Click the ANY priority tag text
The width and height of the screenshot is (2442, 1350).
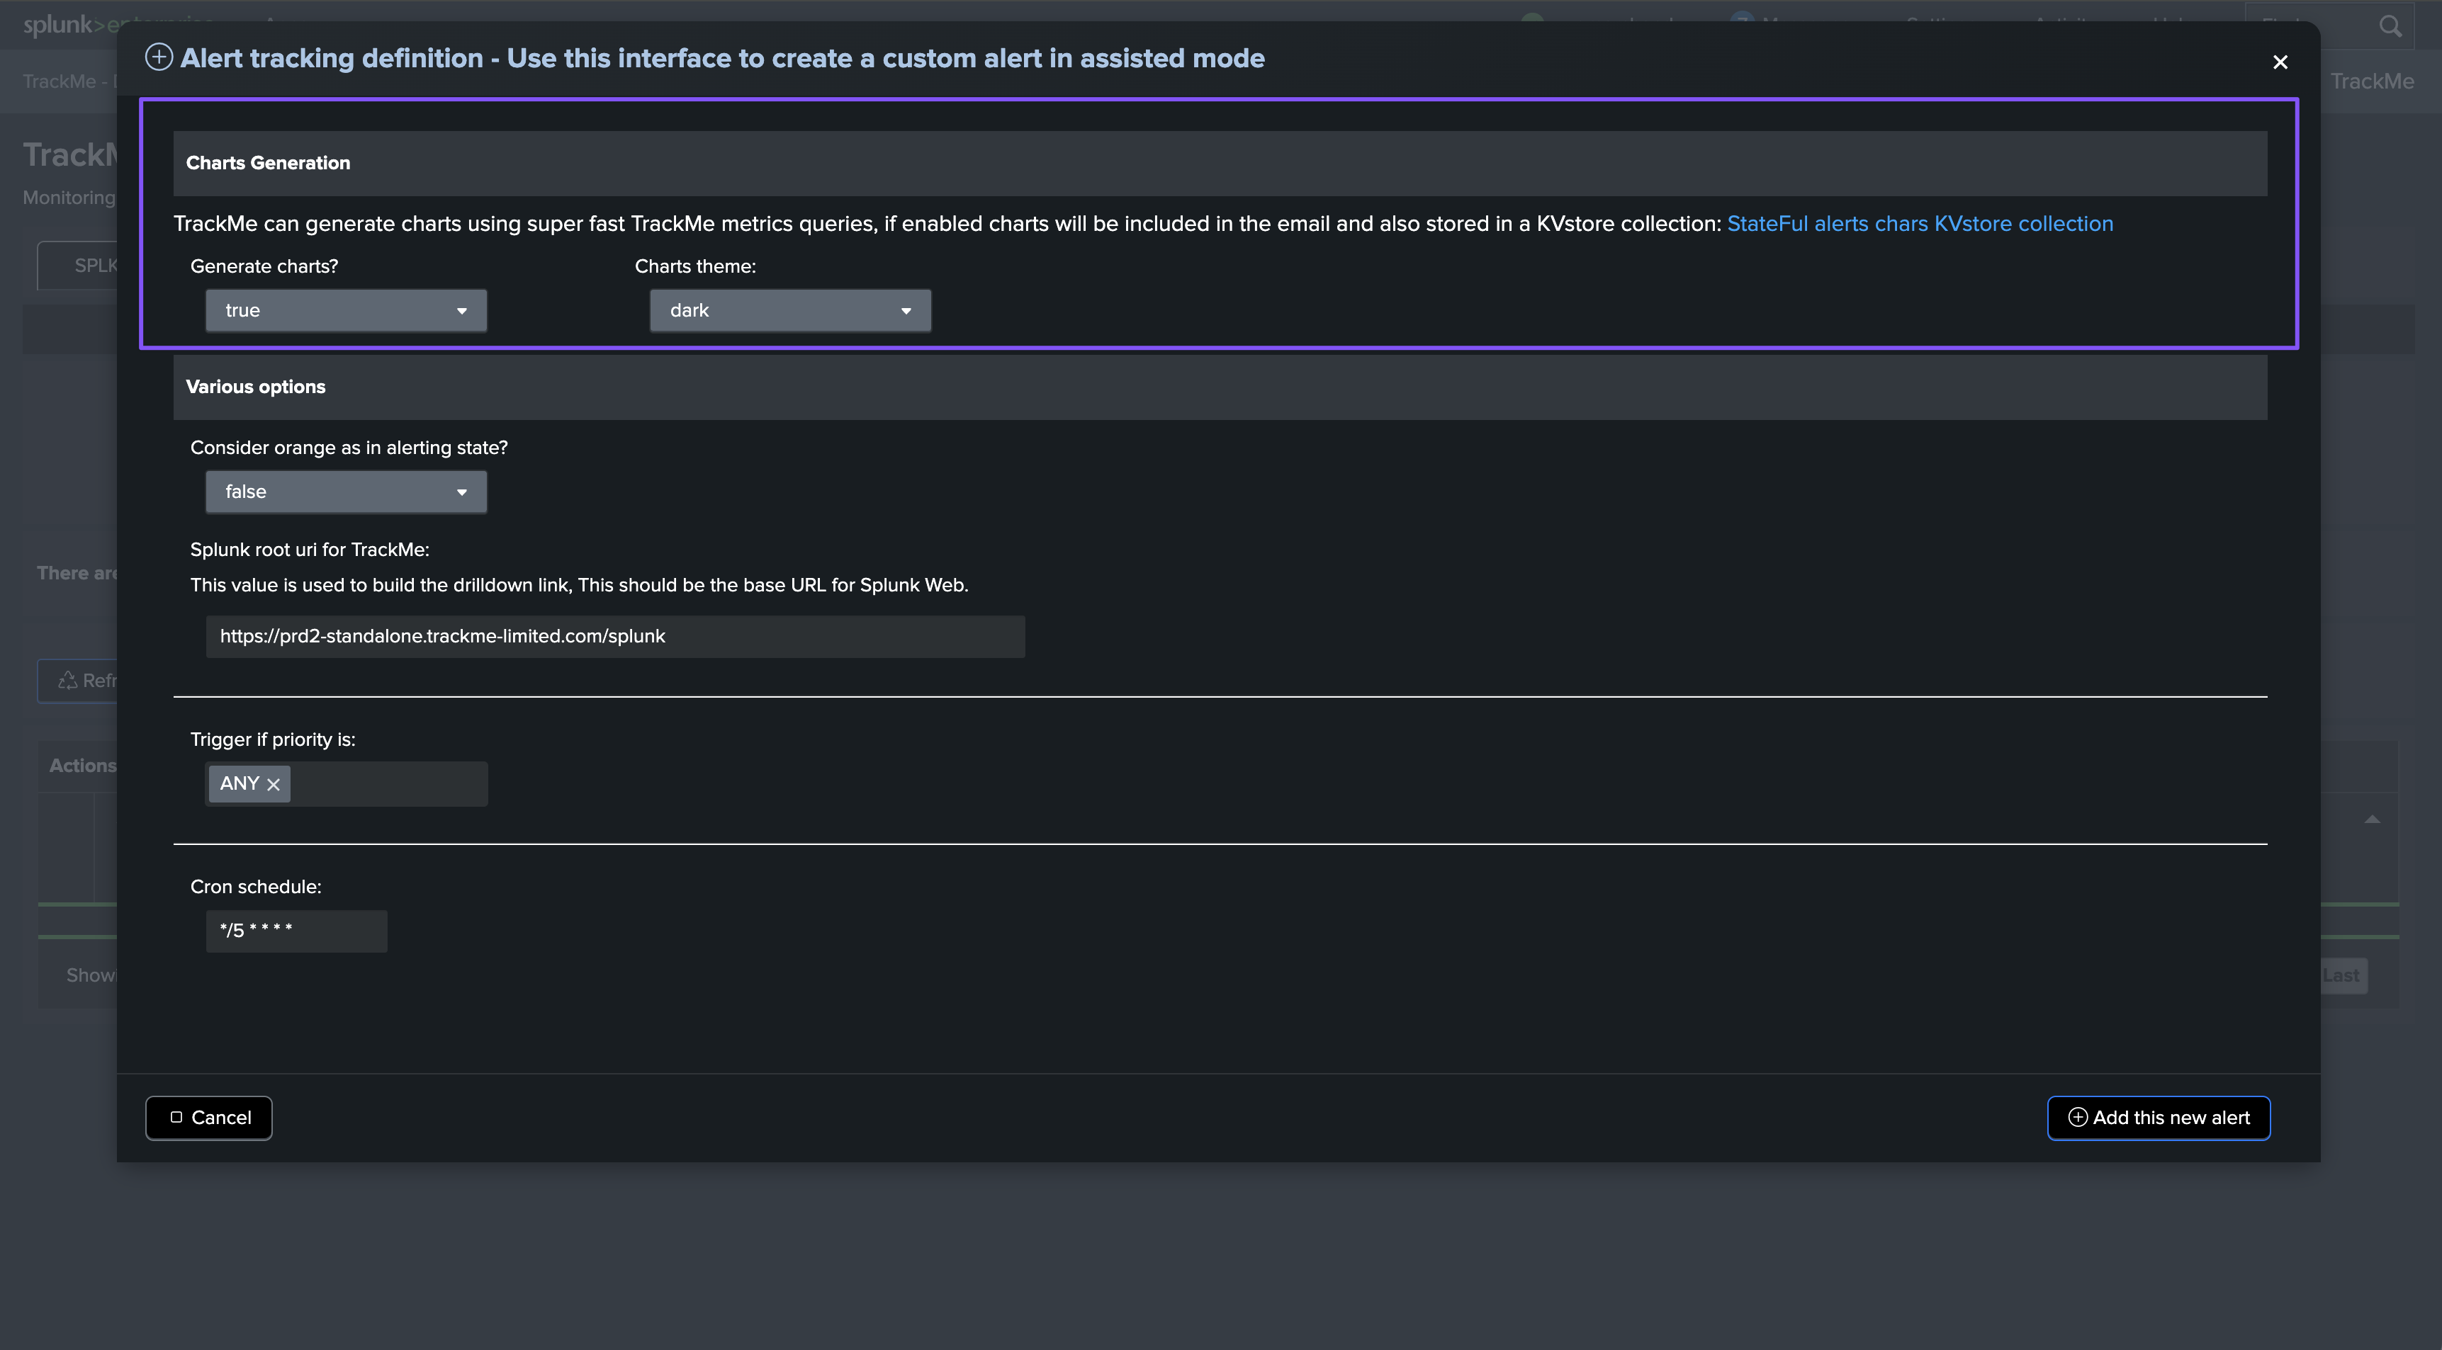coord(240,783)
